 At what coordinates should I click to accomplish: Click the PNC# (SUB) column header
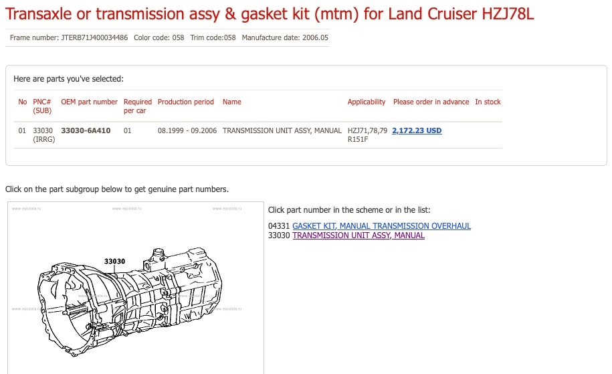point(42,106)
